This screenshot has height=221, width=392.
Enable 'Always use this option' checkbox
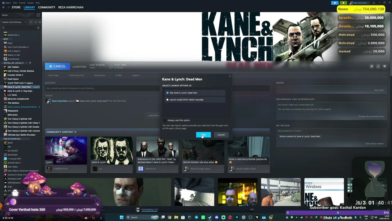click(x=165, y=120)
